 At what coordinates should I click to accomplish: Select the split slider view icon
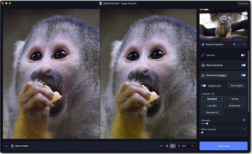(x=167, y=146)
